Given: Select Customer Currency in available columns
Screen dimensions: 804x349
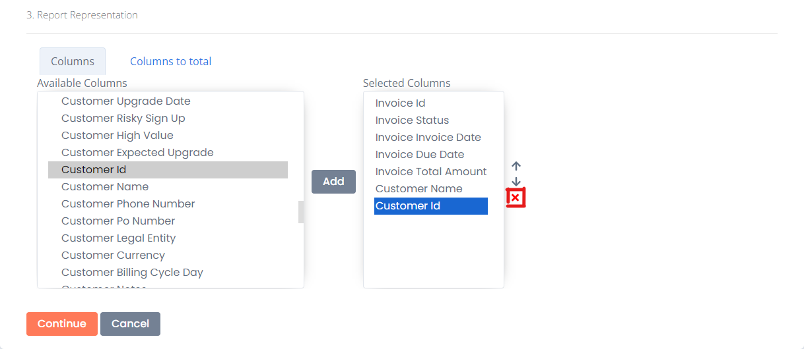Looking at the screenshot, I should click(168, 255).
